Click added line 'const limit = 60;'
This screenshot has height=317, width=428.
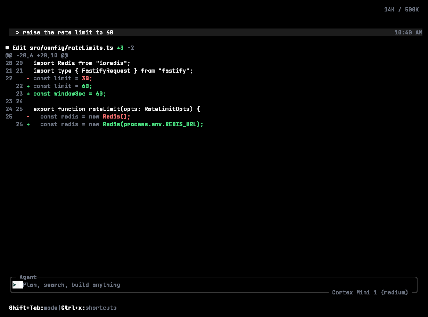(x=63, y=86)
